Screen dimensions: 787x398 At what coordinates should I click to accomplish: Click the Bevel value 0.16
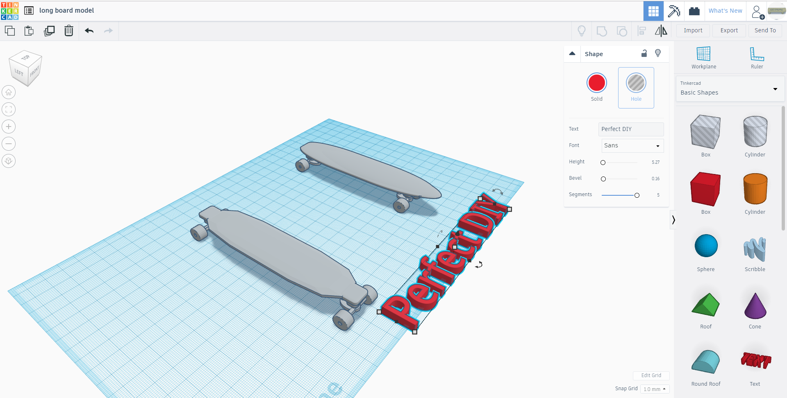point(656,179)
